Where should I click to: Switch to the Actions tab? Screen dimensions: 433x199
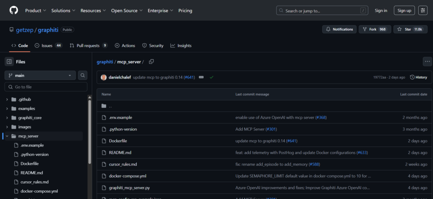pos(125,46)
